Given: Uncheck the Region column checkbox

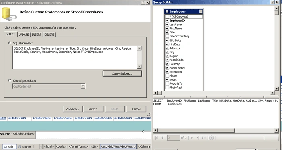Looking at the screenshot, I should [167, 56].
